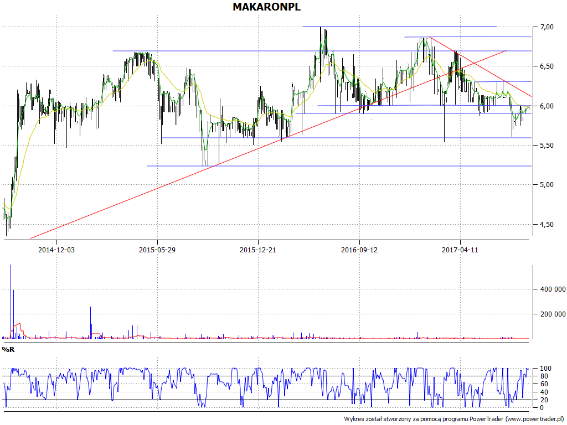This screenshot has height=425, width=567.
Task: Select the 2017-04-11 date label
Action: click(460, 250)
